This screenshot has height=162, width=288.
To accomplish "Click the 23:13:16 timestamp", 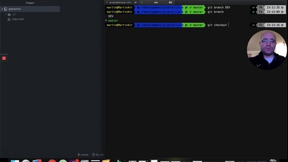I will (273, 25).
